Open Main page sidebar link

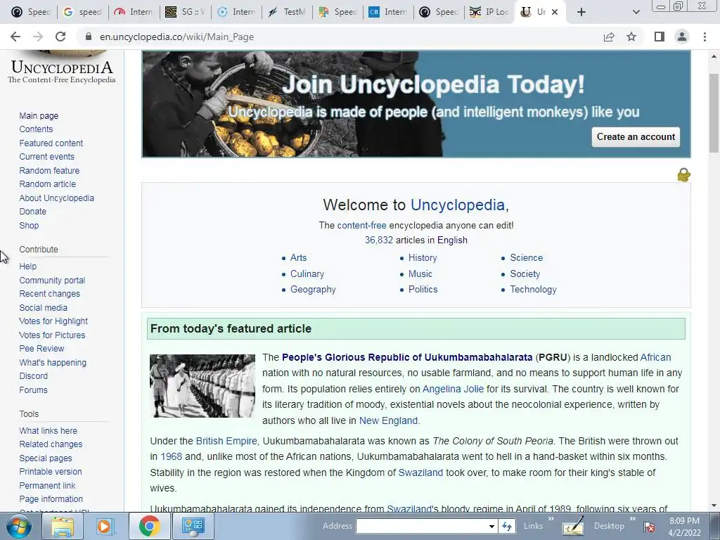click(x=39, y=116)
